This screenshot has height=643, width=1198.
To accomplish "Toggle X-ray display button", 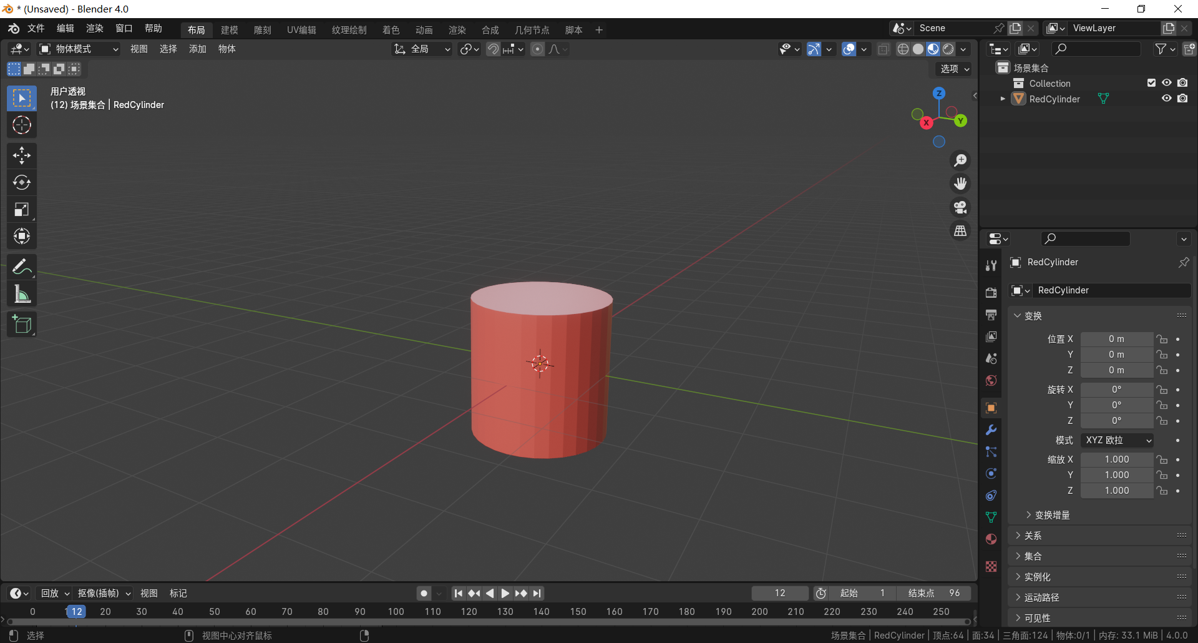I will tap(883, 49).
